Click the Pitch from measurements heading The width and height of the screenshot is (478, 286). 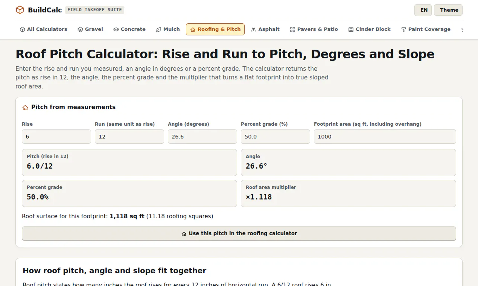[x=73, y=107]
